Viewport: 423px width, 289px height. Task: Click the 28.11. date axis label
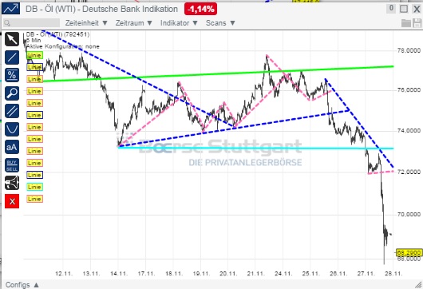click(393, 274)
